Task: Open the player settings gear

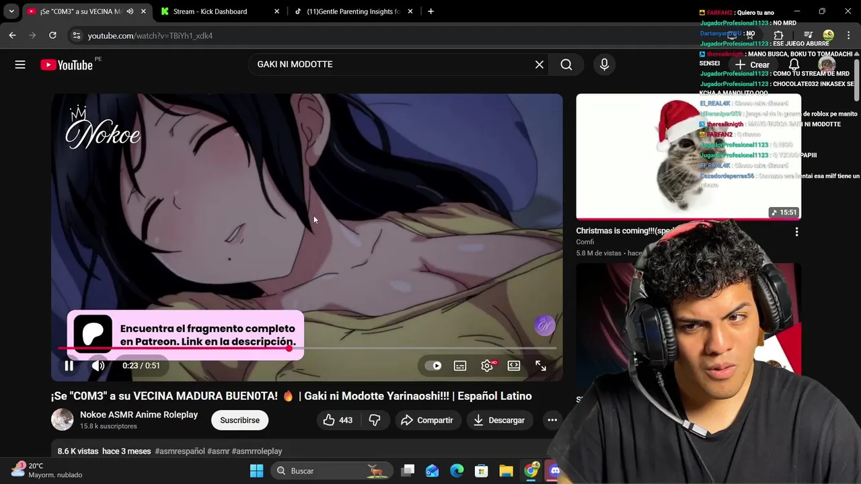Action: click(487, 366)
